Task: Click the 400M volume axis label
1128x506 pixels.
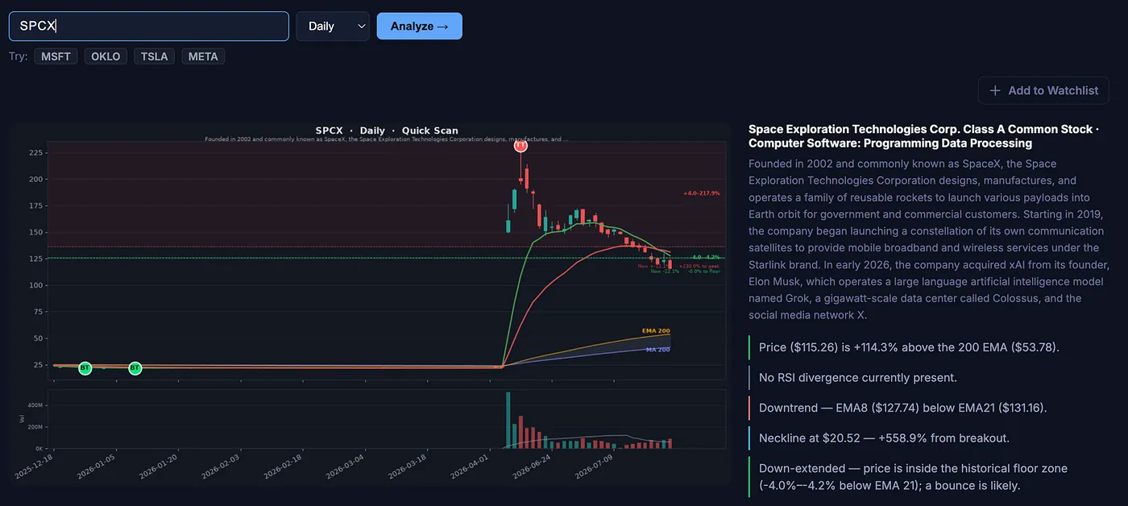Action: 35,405
